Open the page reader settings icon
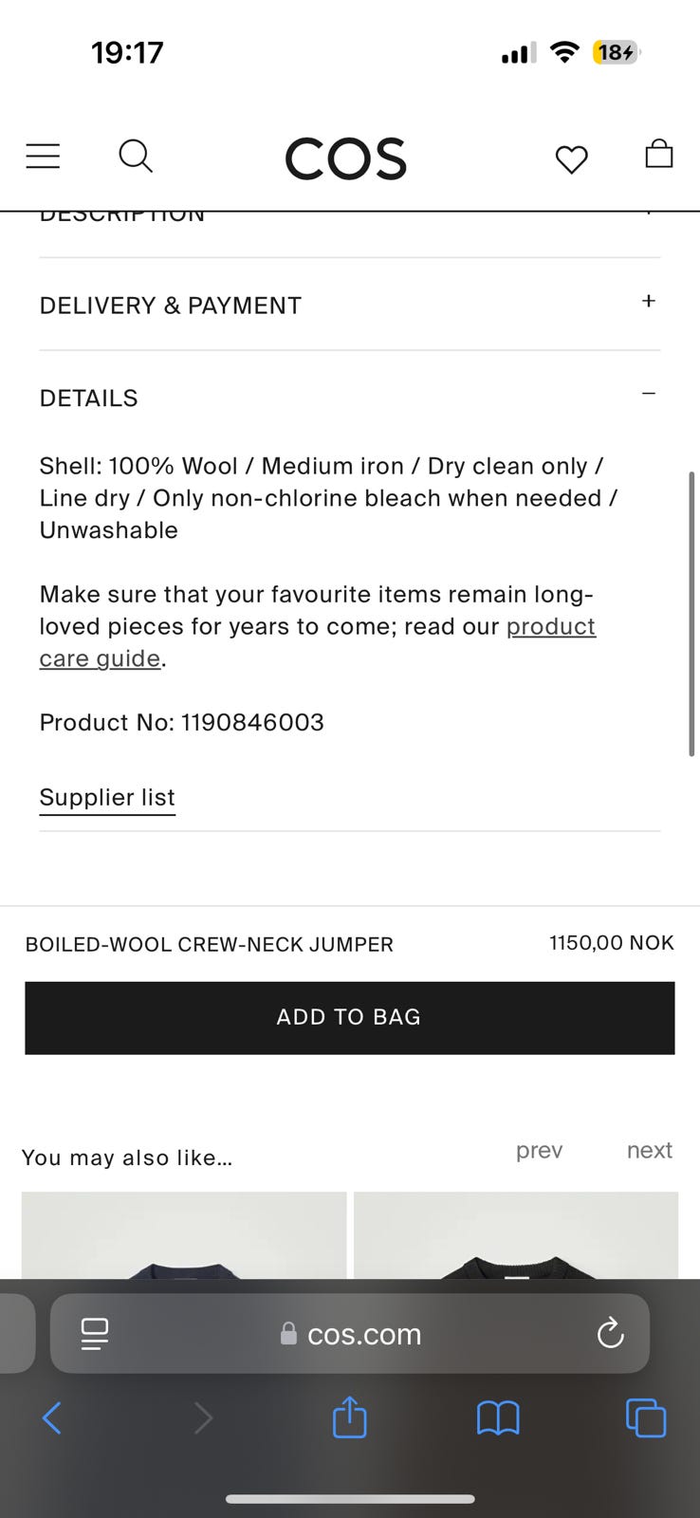The image size is (700, 1518). pyautogui.click(x=95, y=1333)
